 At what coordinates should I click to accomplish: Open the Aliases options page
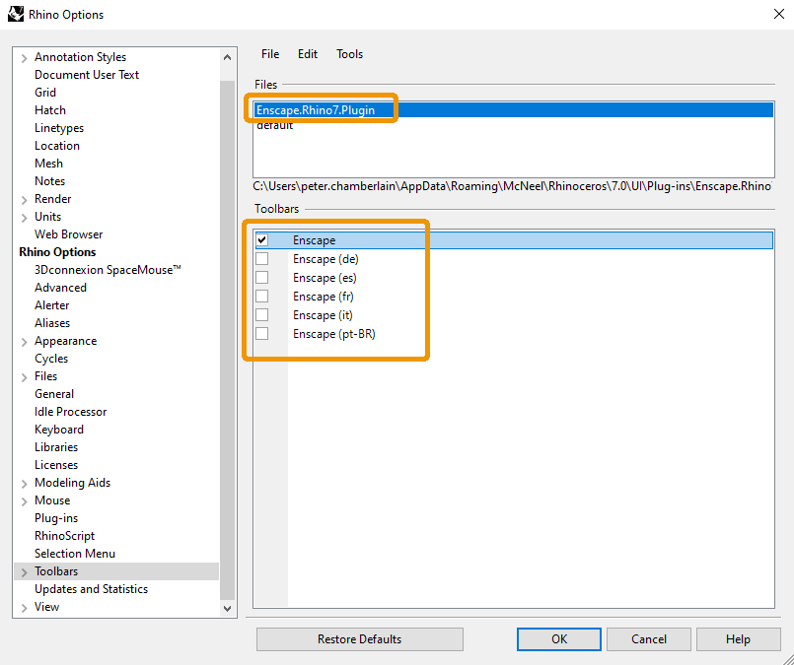tap(52, 322)
